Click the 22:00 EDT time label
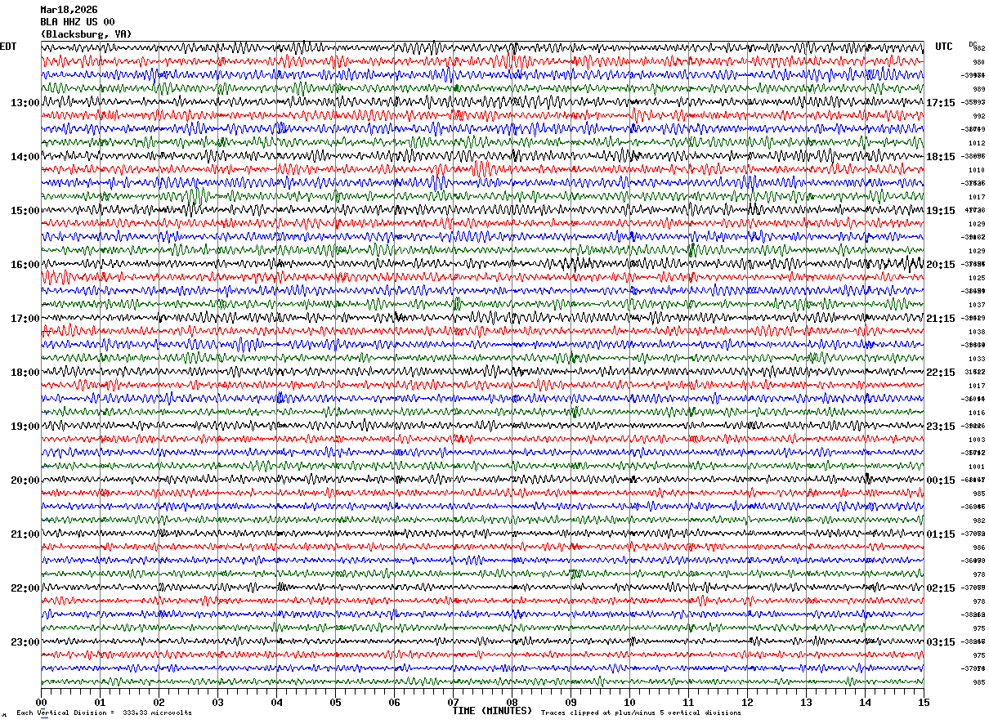 click(25, 588)
